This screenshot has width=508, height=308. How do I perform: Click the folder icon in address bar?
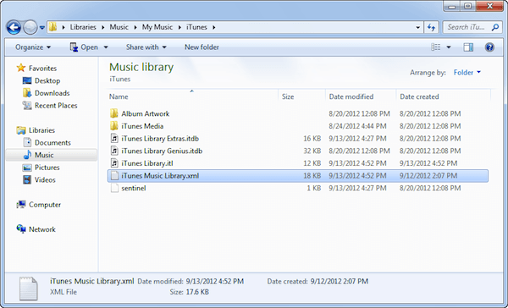click(x=52, y=27)
